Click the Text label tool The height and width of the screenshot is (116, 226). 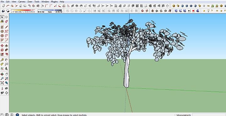tap(6, 64)
